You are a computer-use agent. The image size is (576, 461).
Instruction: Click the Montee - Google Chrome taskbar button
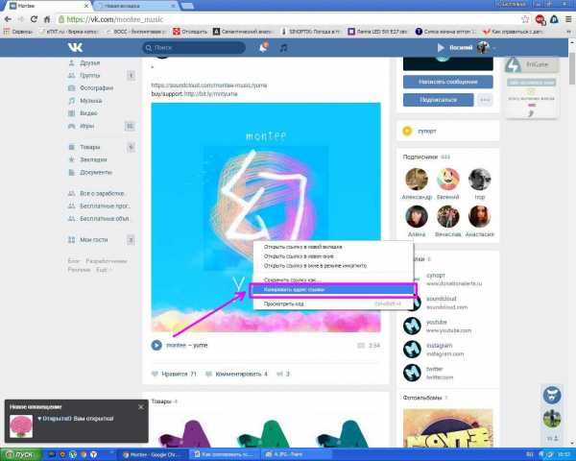click(x=154, y=454)
